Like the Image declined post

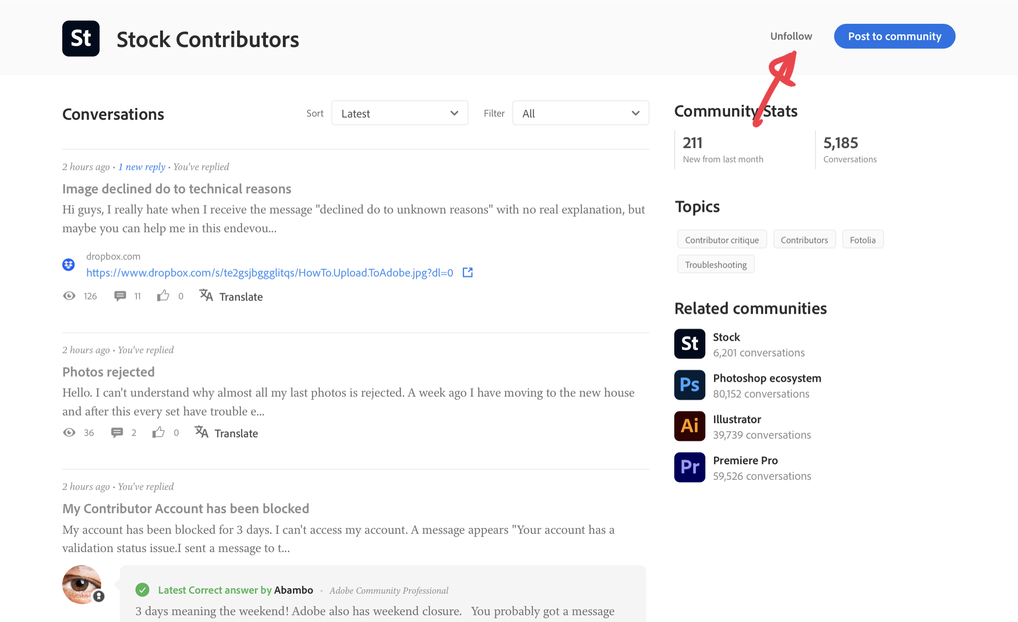[x=162, y=296]
